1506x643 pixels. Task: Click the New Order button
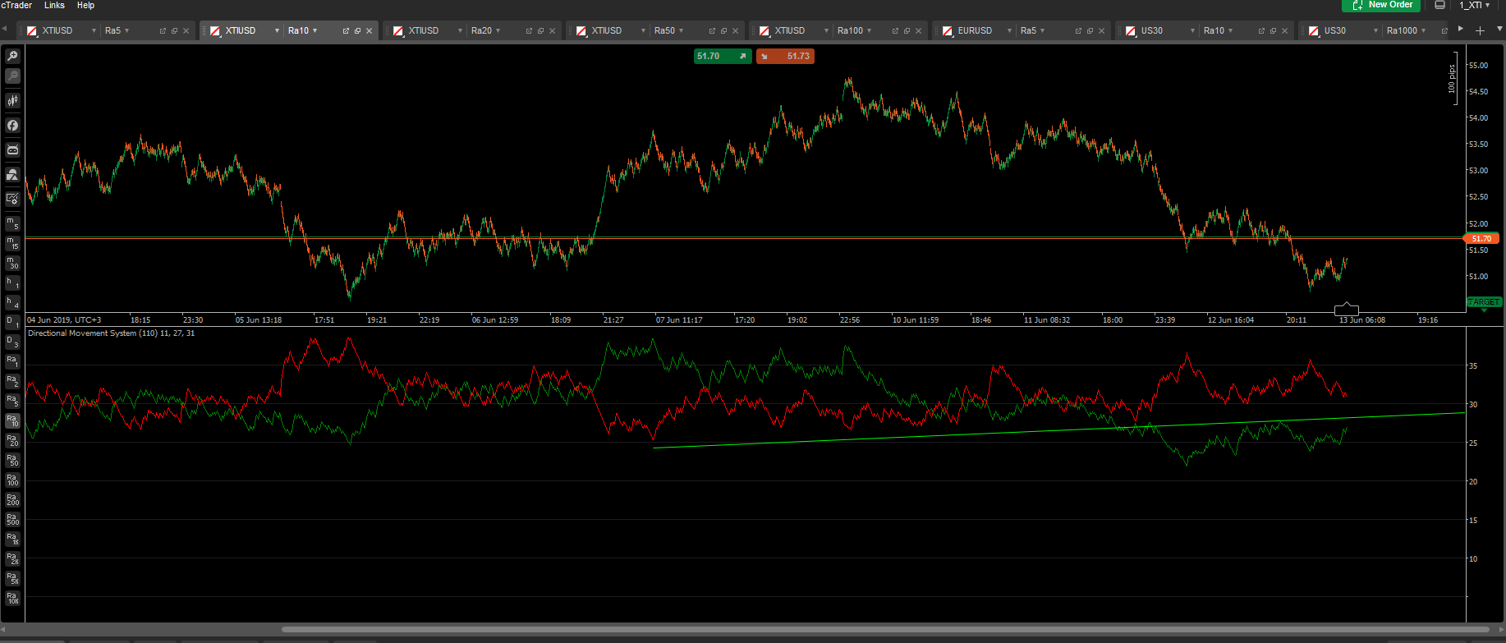point(1380,5)
